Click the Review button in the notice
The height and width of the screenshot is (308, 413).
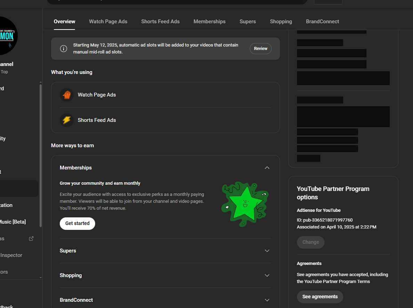[261, 48]
